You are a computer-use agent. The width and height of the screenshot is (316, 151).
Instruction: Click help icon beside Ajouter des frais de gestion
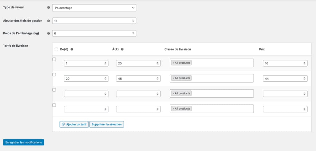click(48, 21)
